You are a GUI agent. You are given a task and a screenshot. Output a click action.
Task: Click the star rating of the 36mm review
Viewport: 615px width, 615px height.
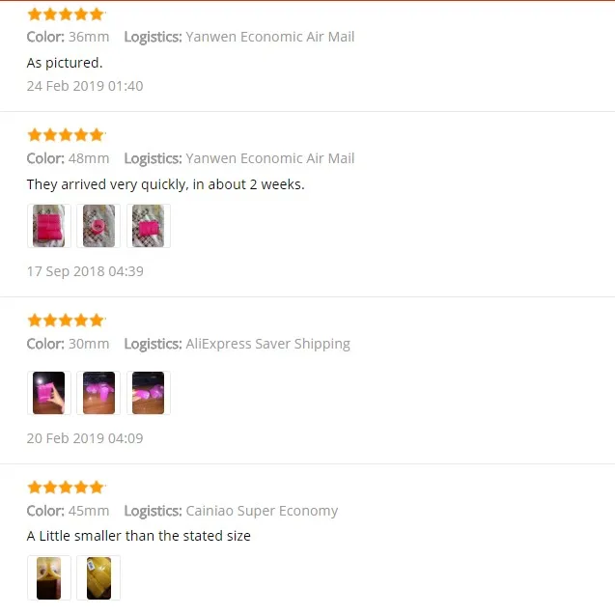[66, 14]
